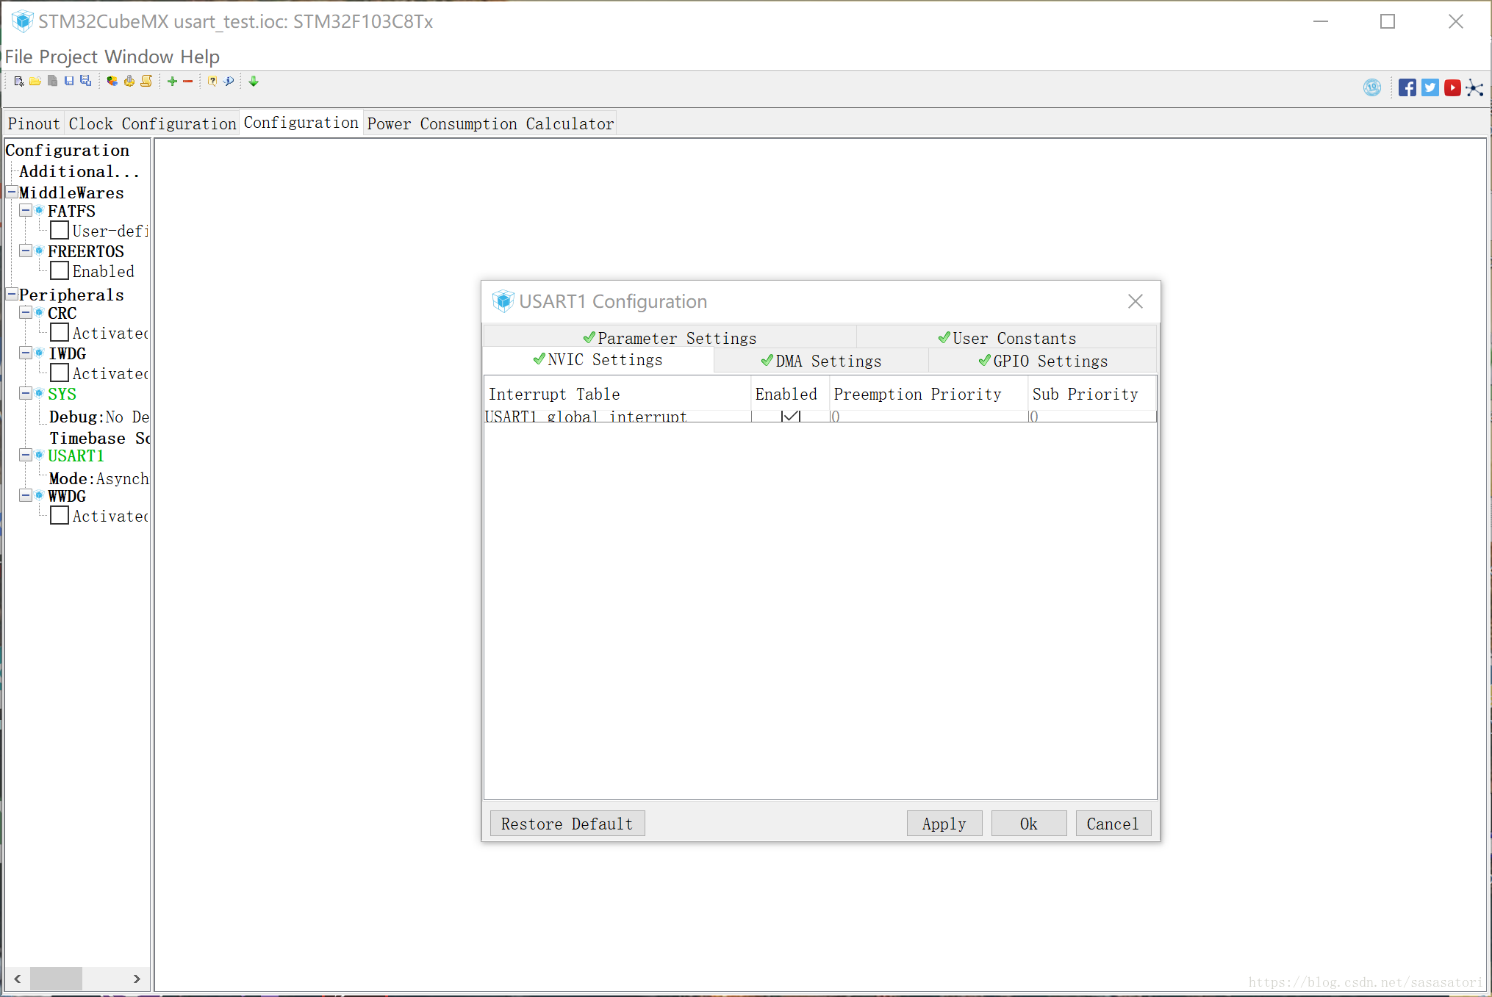This screenshot has width=1492, height=997.
Task: Close the USART1 Configuration dialog
Action: pos(1136,301)
